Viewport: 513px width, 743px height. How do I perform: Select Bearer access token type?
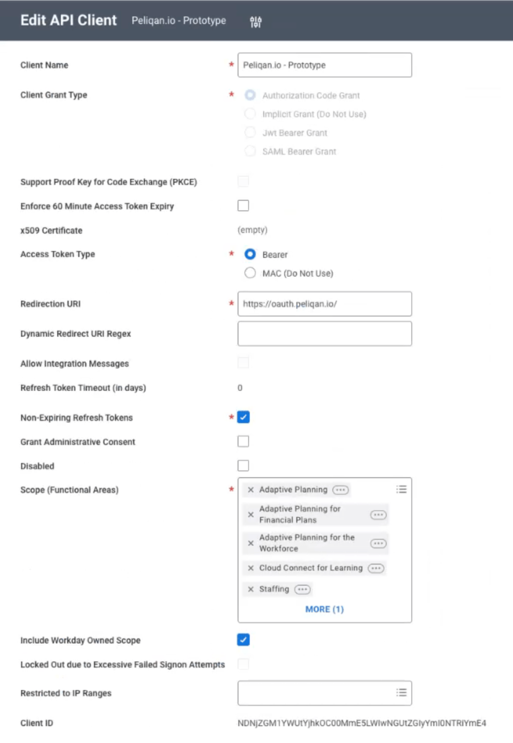(x=250, y=254)
